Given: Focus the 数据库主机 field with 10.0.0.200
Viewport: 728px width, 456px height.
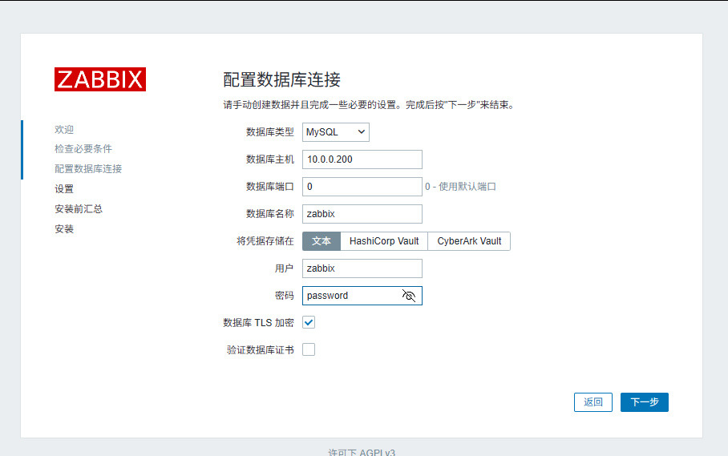Looking at the screenshot, I should tap(362, 159).
